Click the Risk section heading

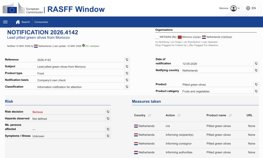9,101
